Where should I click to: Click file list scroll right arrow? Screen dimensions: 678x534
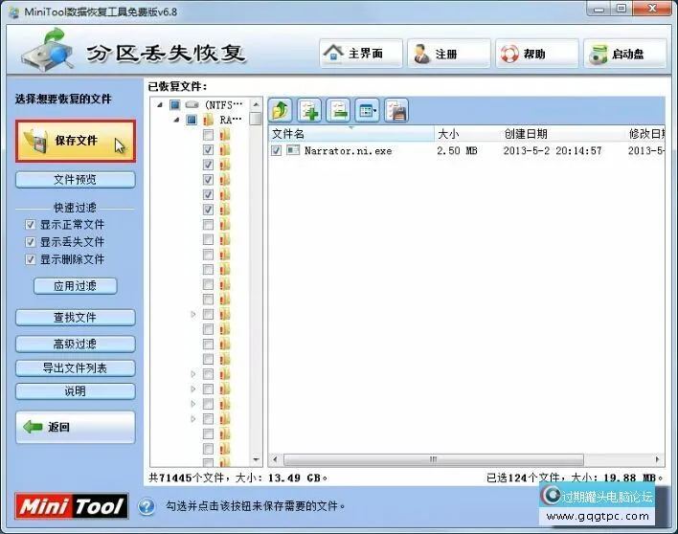(x=658, y=459)
